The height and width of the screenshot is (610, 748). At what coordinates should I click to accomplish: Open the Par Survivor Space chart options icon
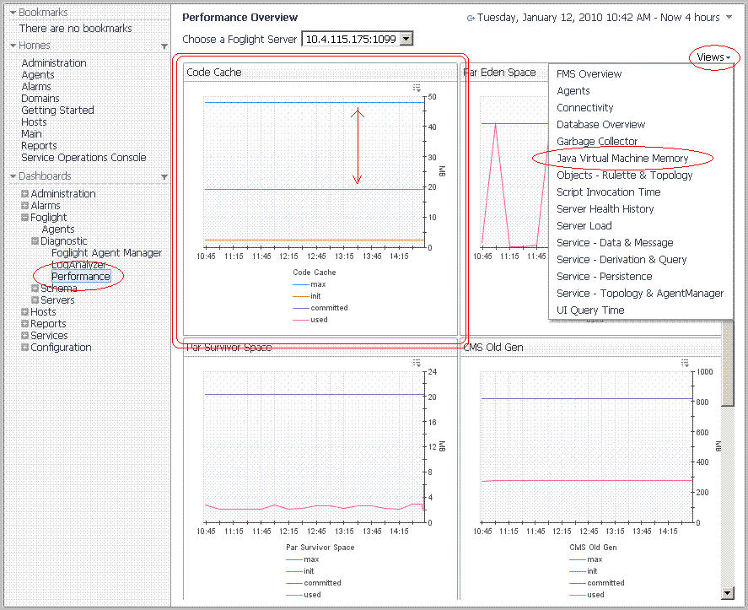point(417,362)
